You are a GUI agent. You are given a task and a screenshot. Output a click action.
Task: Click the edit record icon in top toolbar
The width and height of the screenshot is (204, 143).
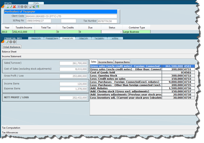click(x=11, y=6)
